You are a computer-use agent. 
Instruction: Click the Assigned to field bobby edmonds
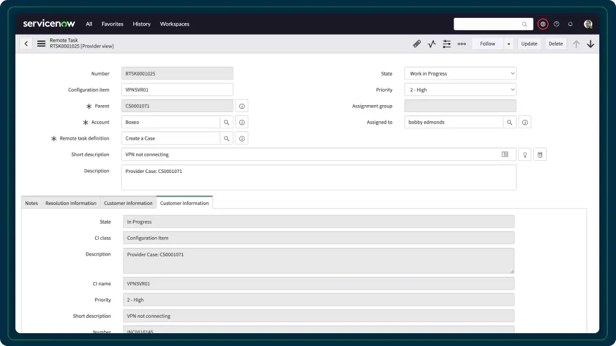pos(454,122)
